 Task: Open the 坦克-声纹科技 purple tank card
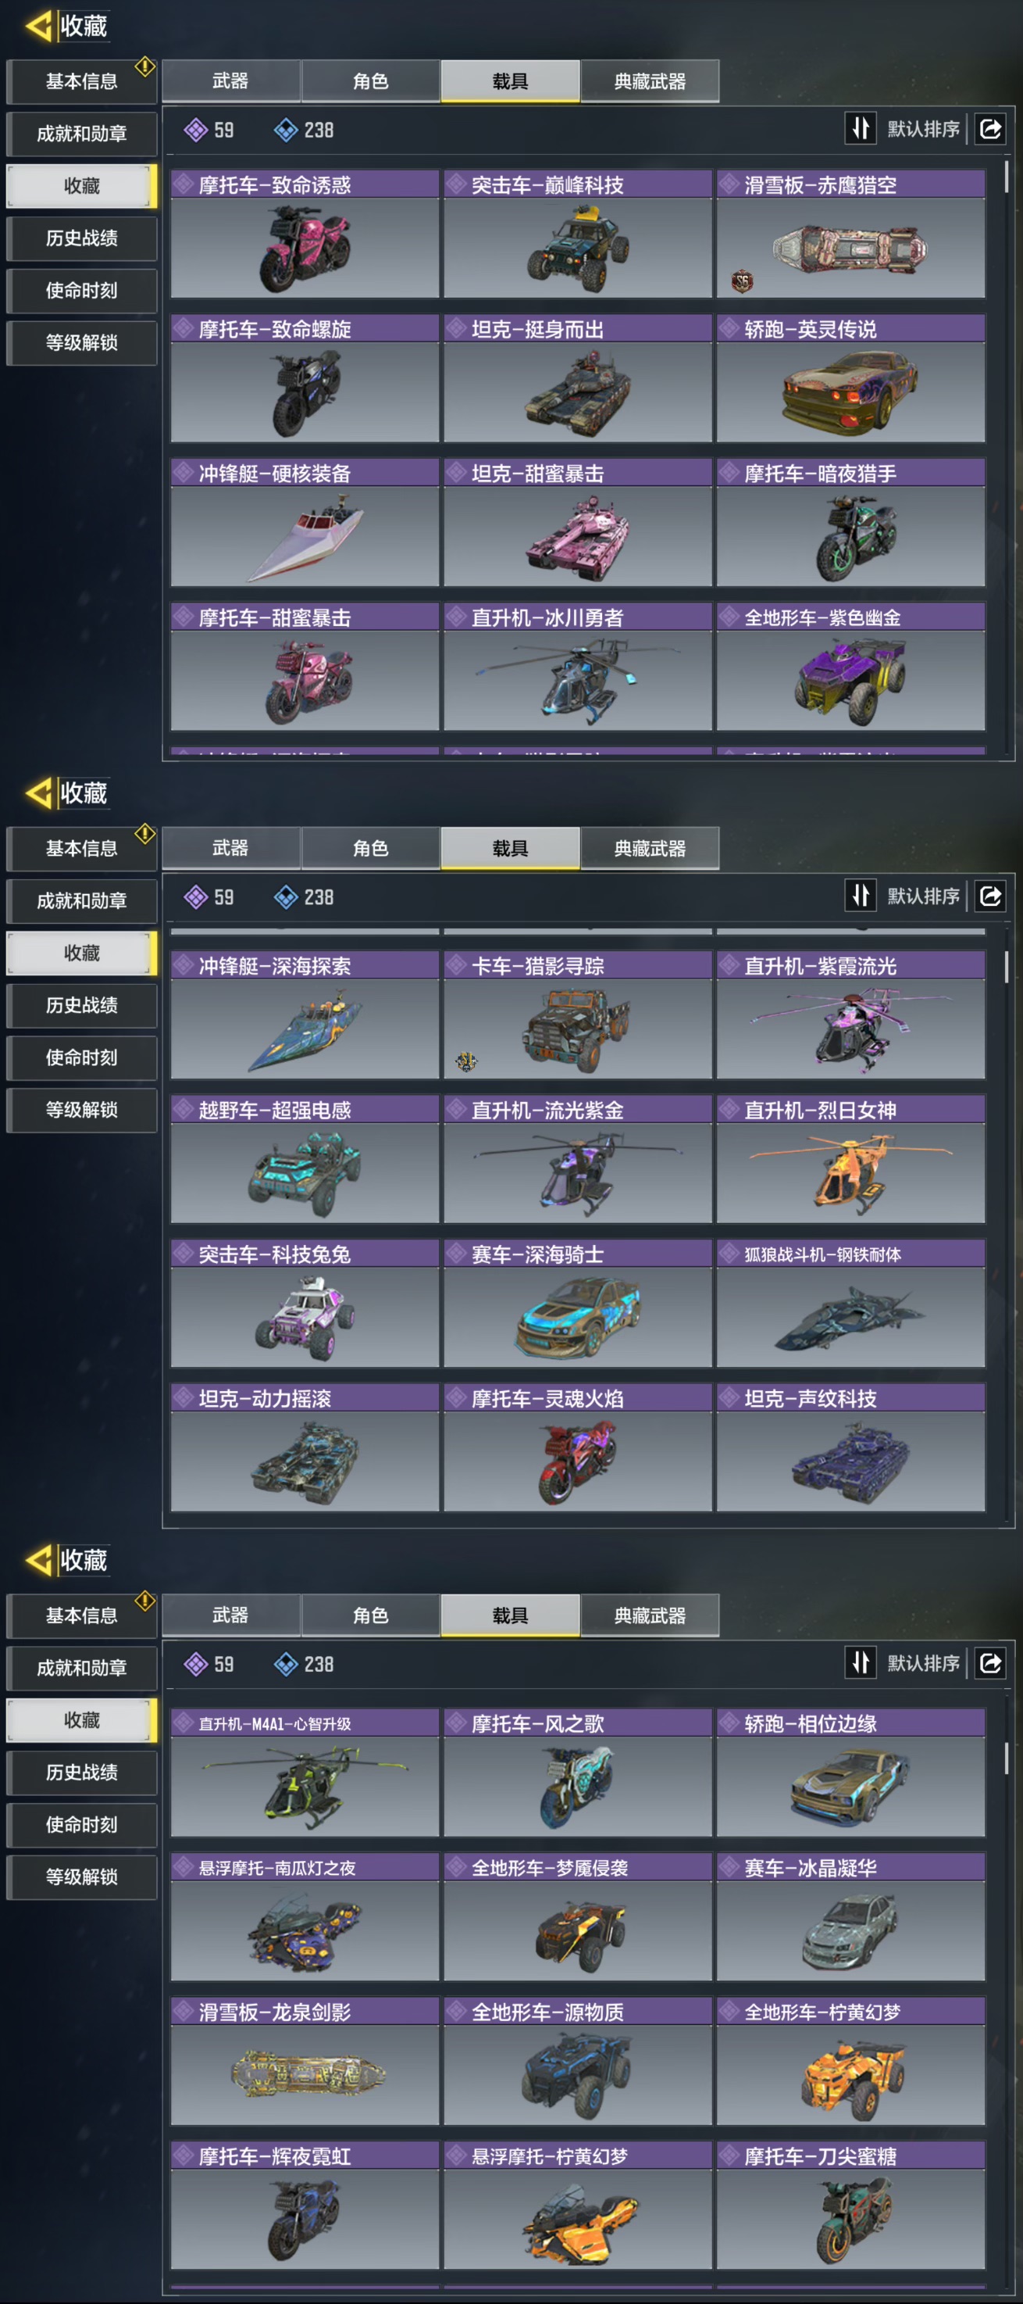850,1447
